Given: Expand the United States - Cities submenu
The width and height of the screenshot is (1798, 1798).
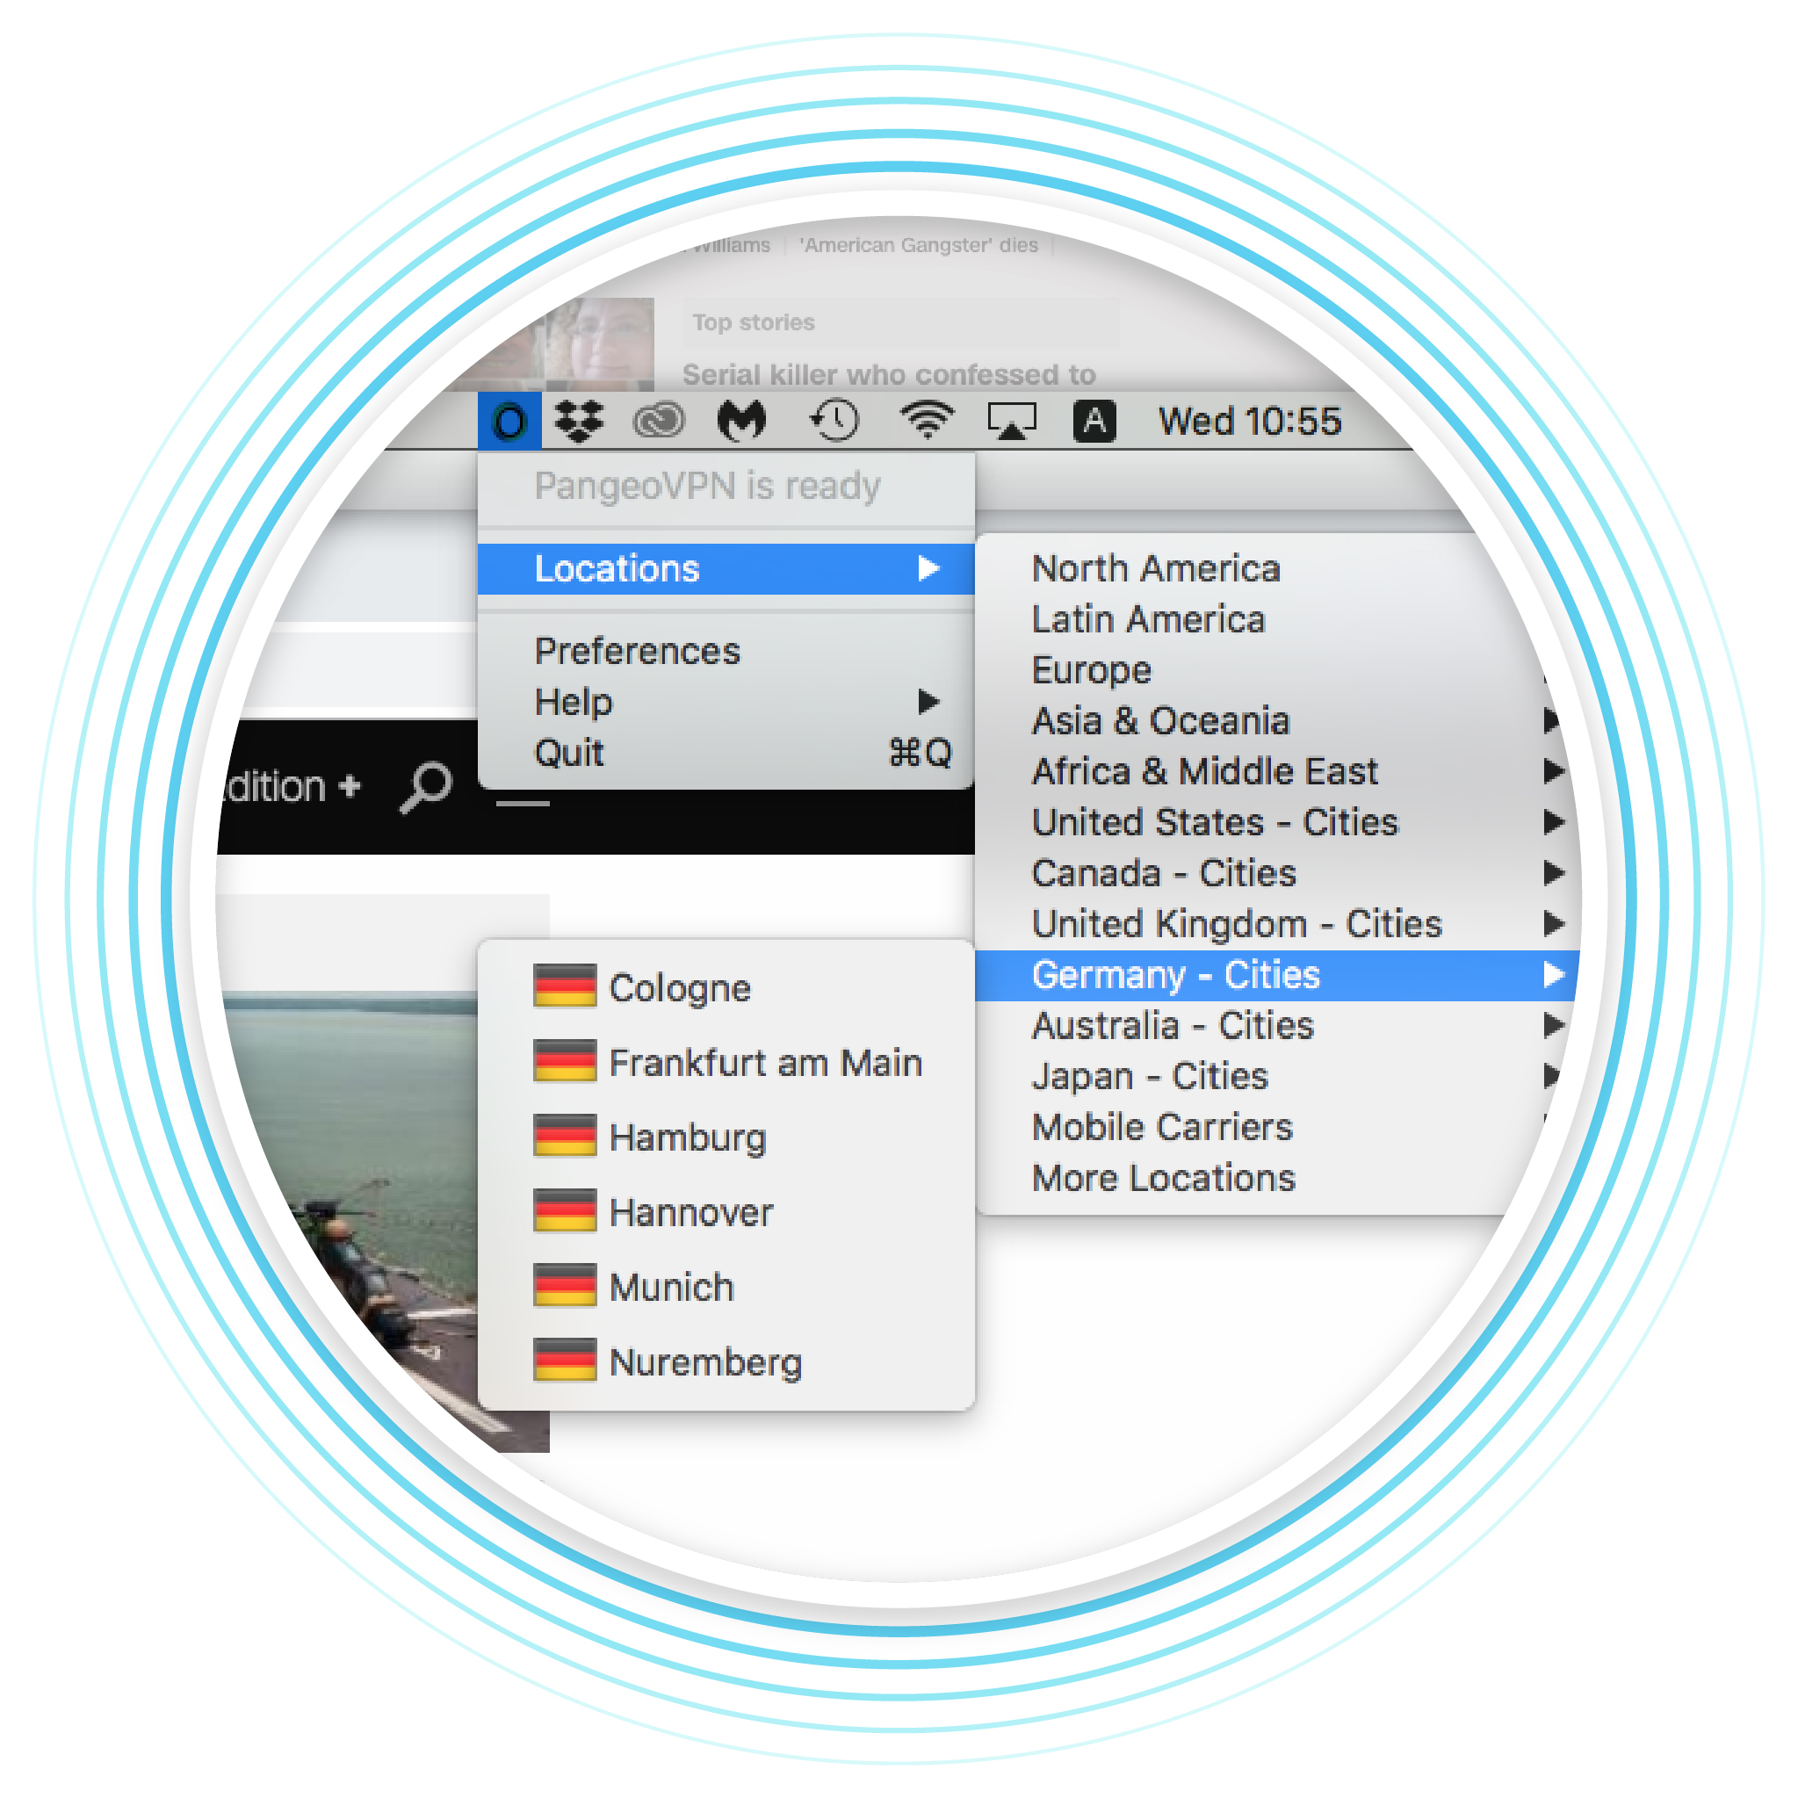Looking at the screenshot, I should point(1215,823).
